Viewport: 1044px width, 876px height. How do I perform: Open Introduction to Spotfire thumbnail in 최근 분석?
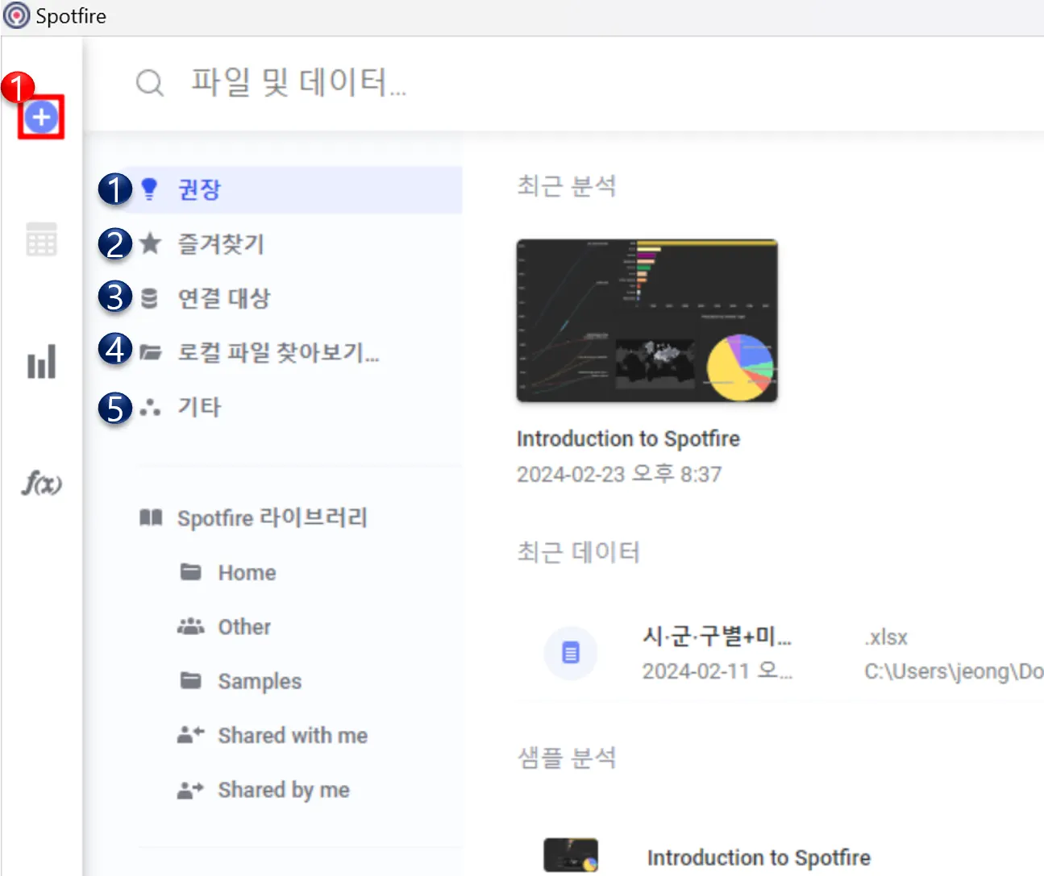[x=647, y=320]
